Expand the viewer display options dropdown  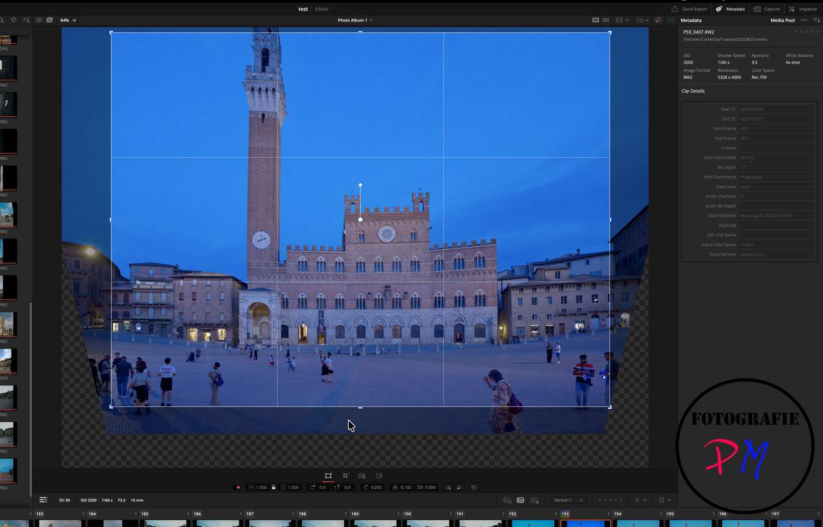pyautogui.click(x=622, y=20)
